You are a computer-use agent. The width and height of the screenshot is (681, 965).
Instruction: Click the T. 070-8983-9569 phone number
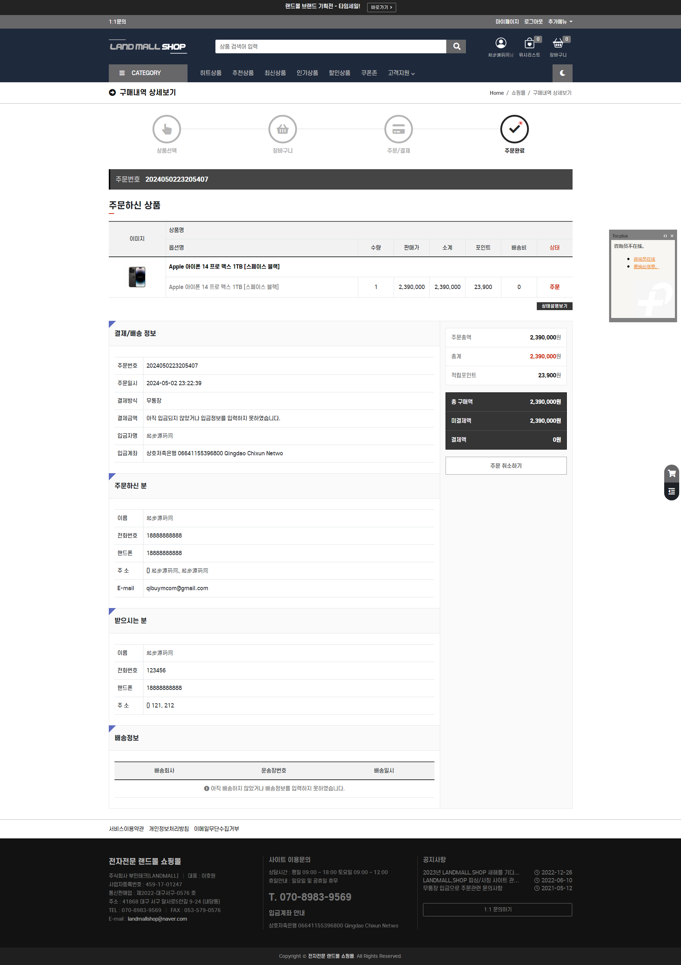[310, 897]
